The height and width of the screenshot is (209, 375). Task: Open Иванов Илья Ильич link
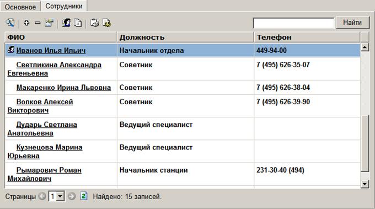(51, 50)
